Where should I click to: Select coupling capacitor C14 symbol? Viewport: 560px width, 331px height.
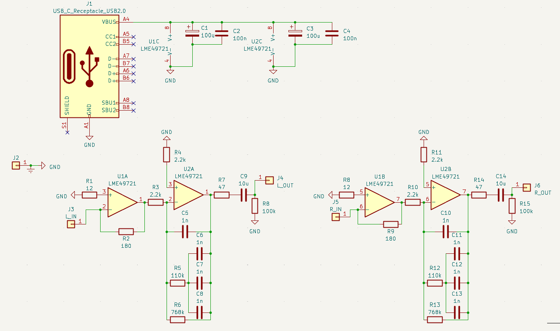[x=501, y=195]
